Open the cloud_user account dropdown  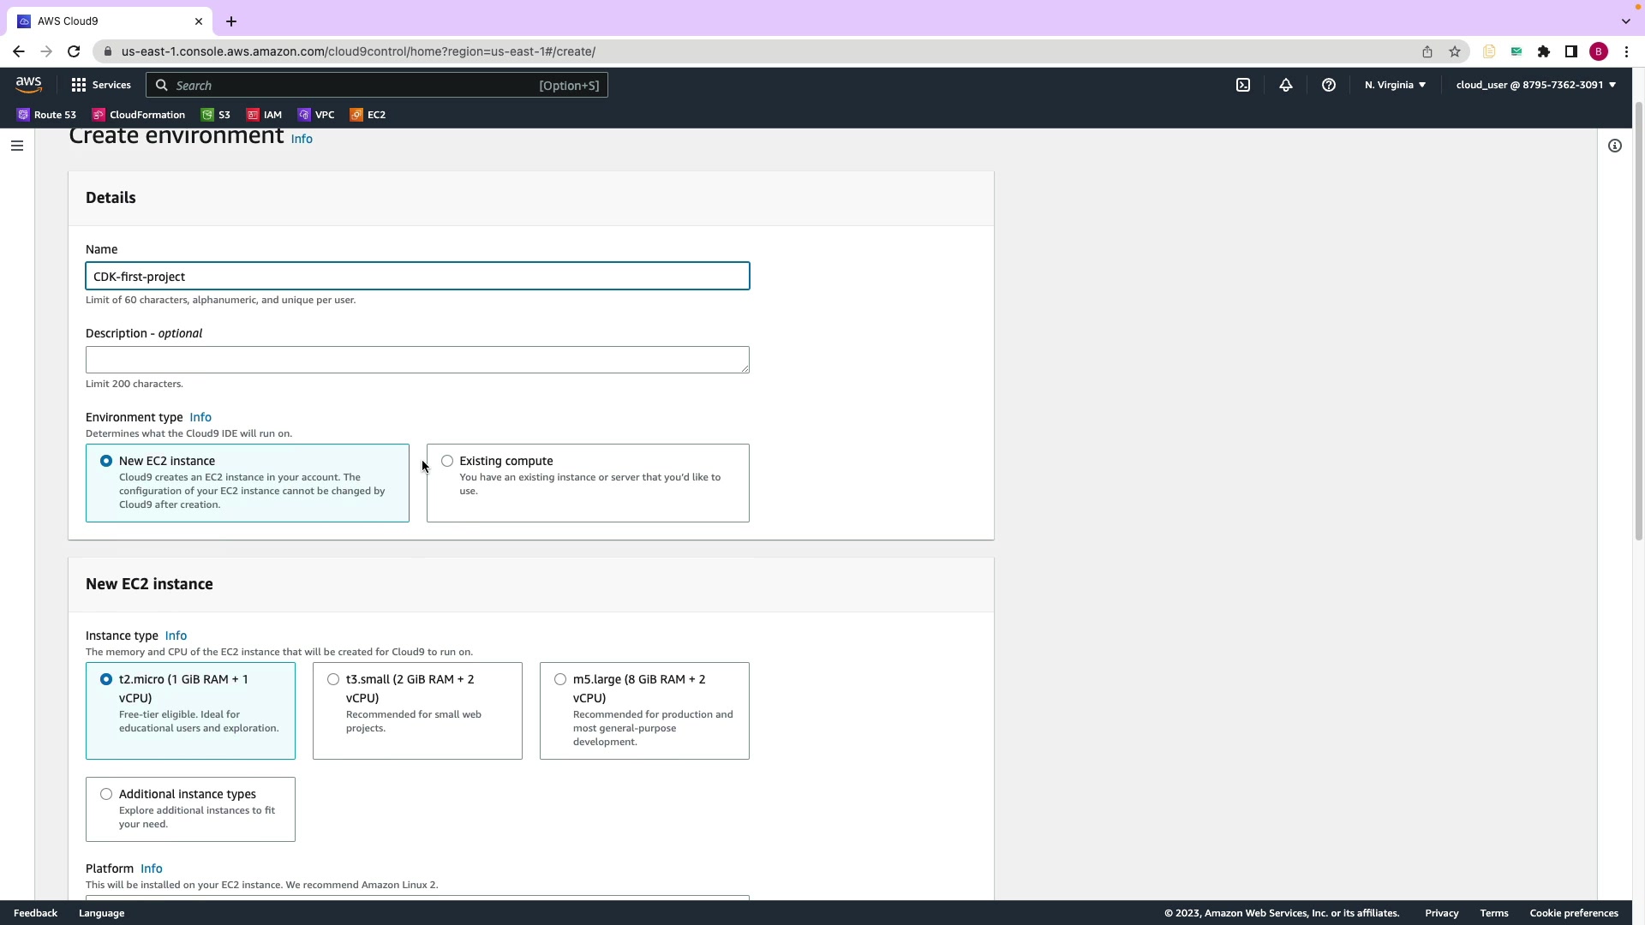click(x=1535, y=85)
